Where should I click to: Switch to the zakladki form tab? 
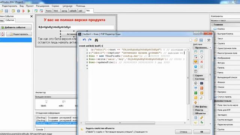pos(73,11)
